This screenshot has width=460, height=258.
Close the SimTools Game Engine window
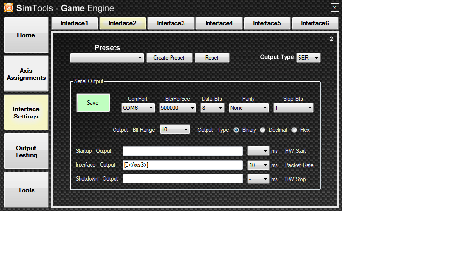334,8
